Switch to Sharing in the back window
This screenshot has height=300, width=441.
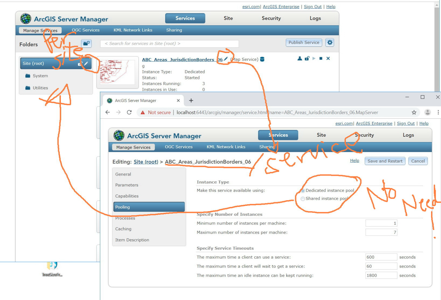pyautogui.click(x=174, y=30)
